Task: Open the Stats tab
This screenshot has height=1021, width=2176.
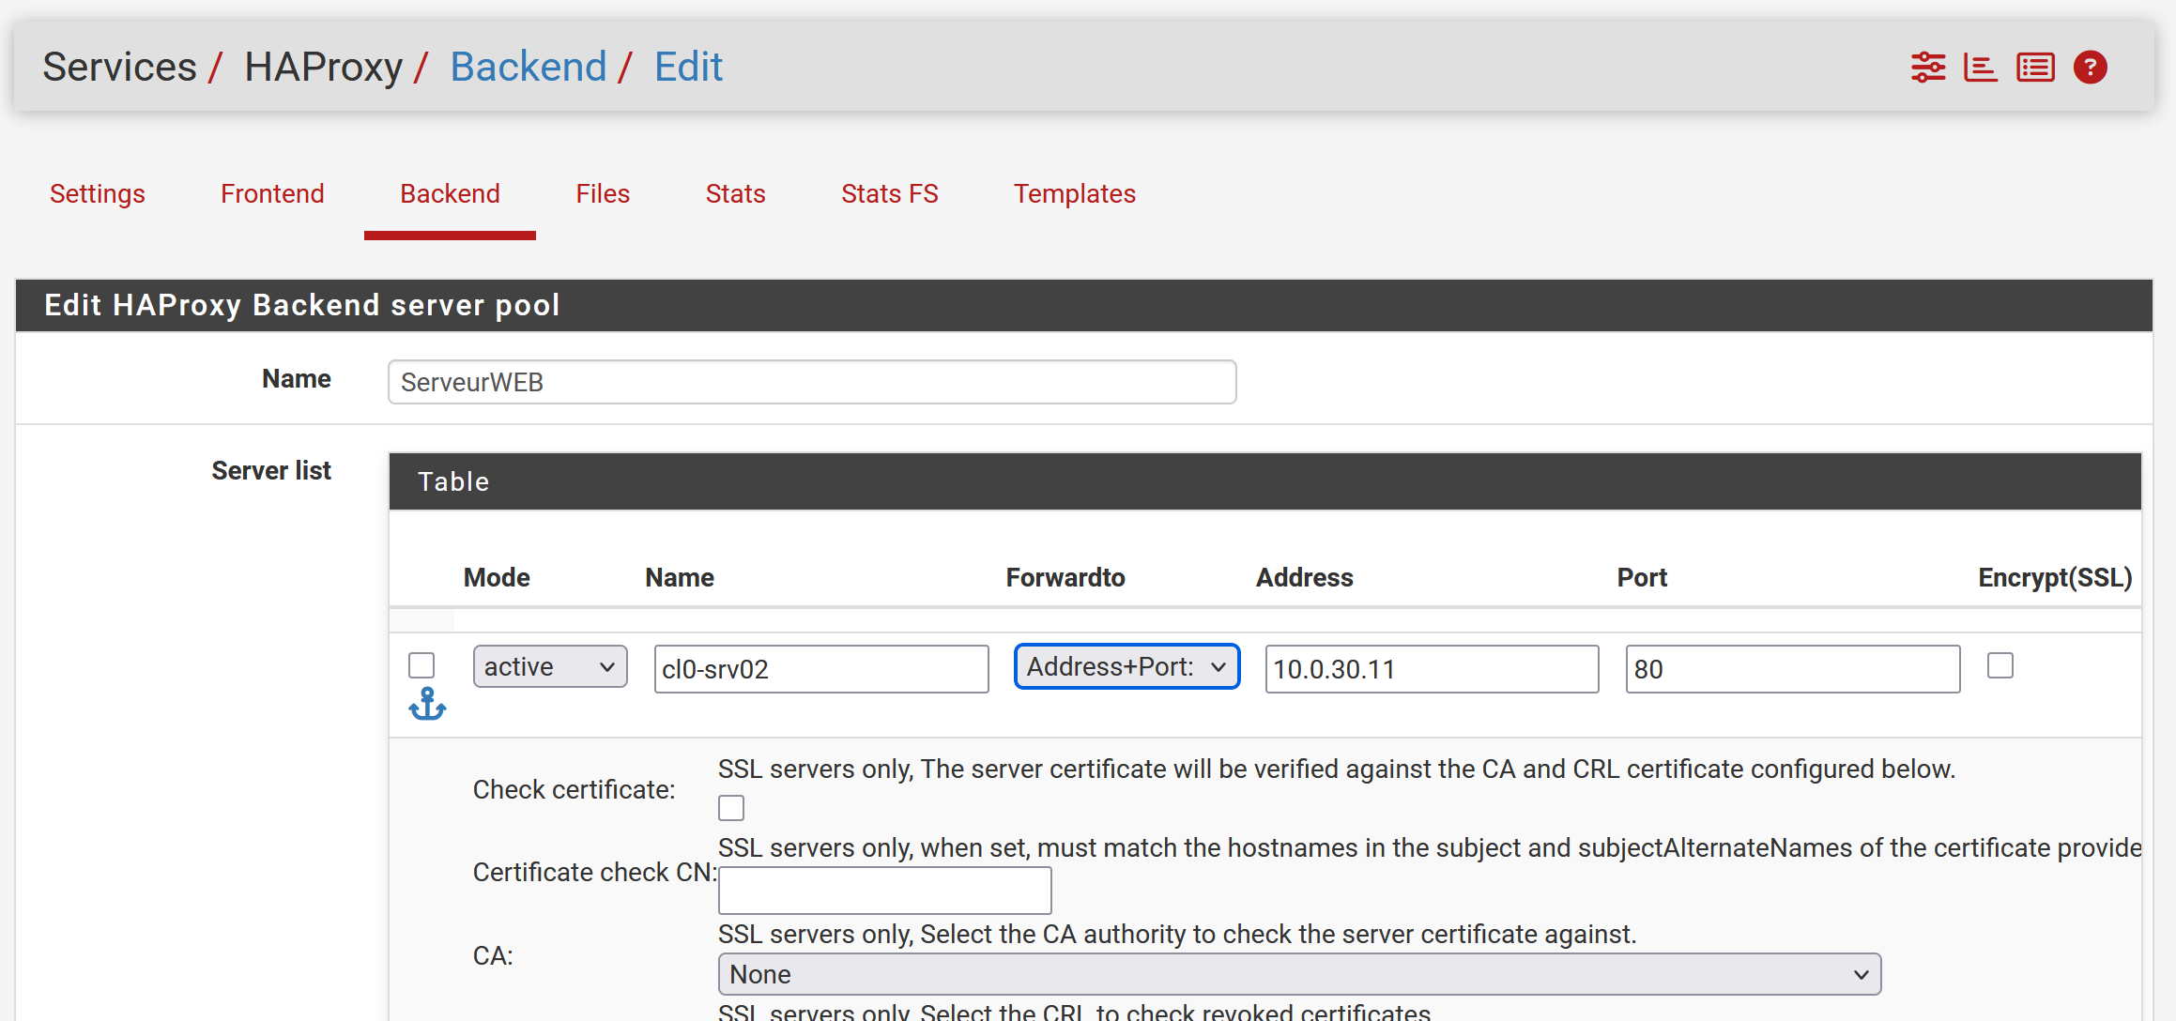Action: [736, 193]
